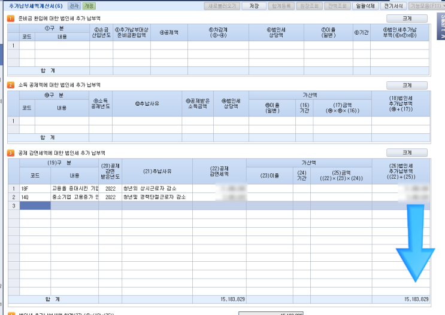Click the (20)공제 감면 받은년도 column header
The image size is (445, 315).
(x=110, y=172)
